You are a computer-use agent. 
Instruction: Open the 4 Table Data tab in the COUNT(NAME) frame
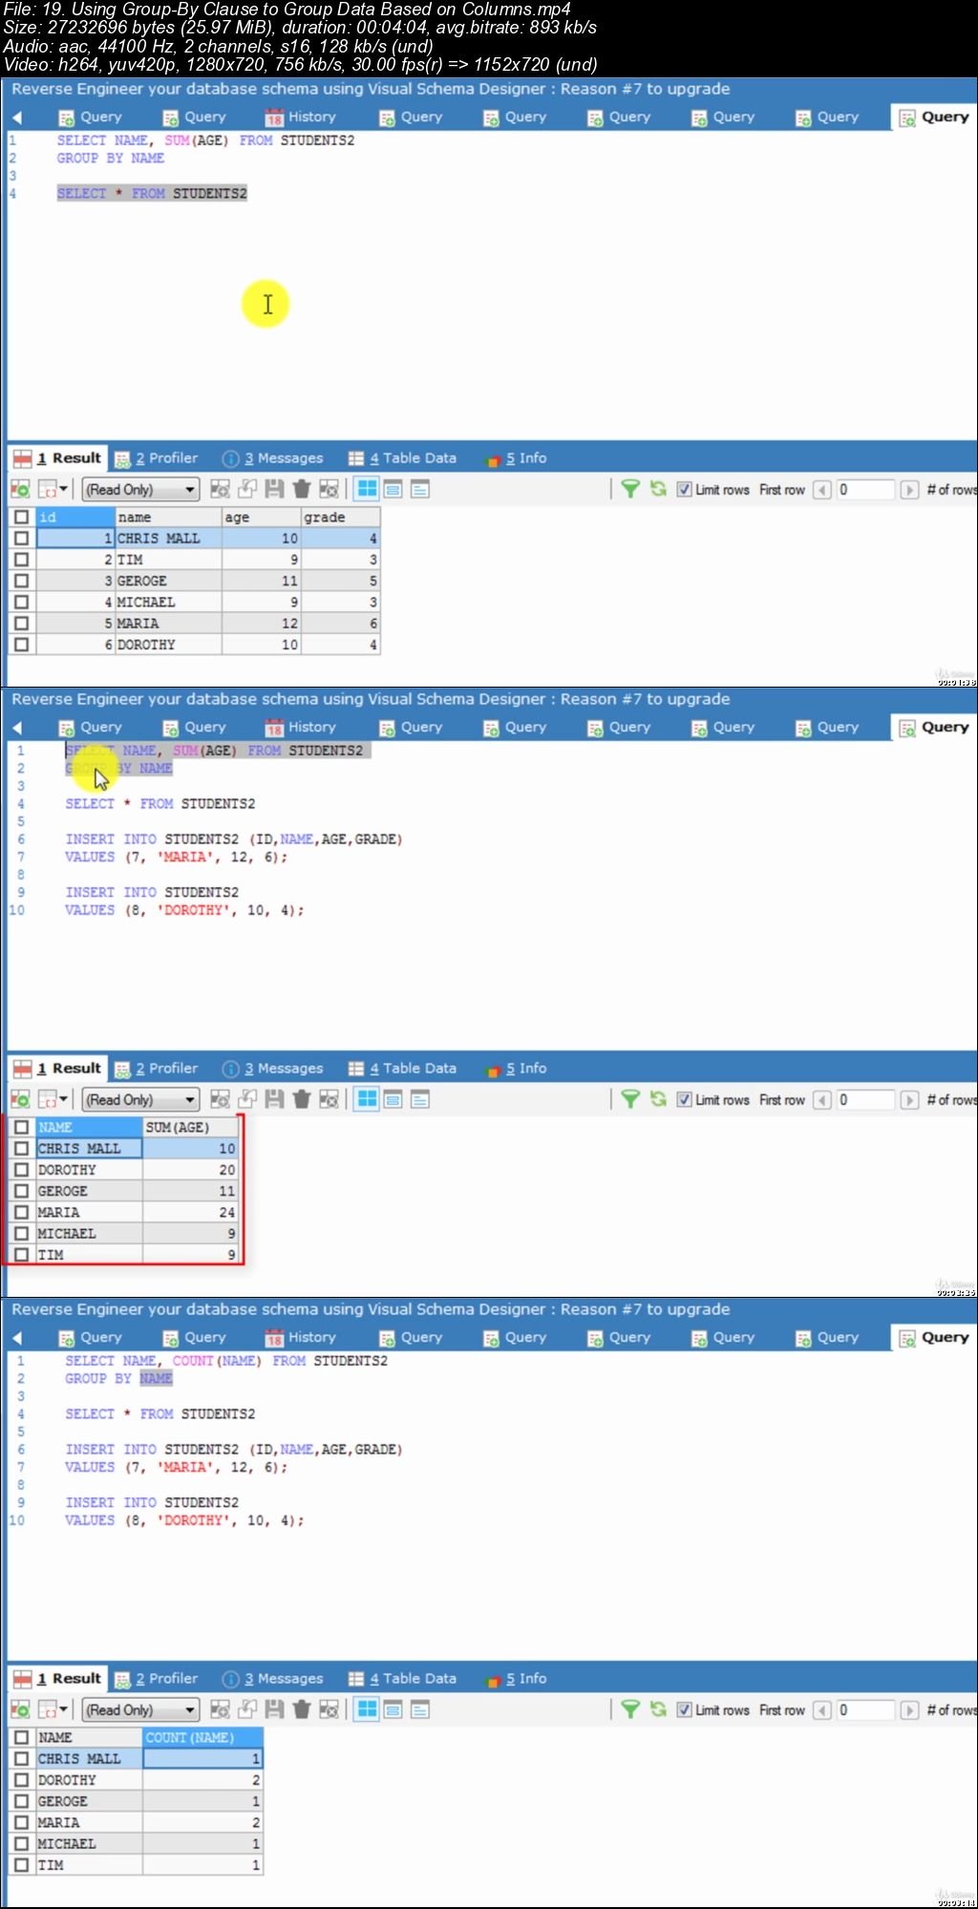402,1679
